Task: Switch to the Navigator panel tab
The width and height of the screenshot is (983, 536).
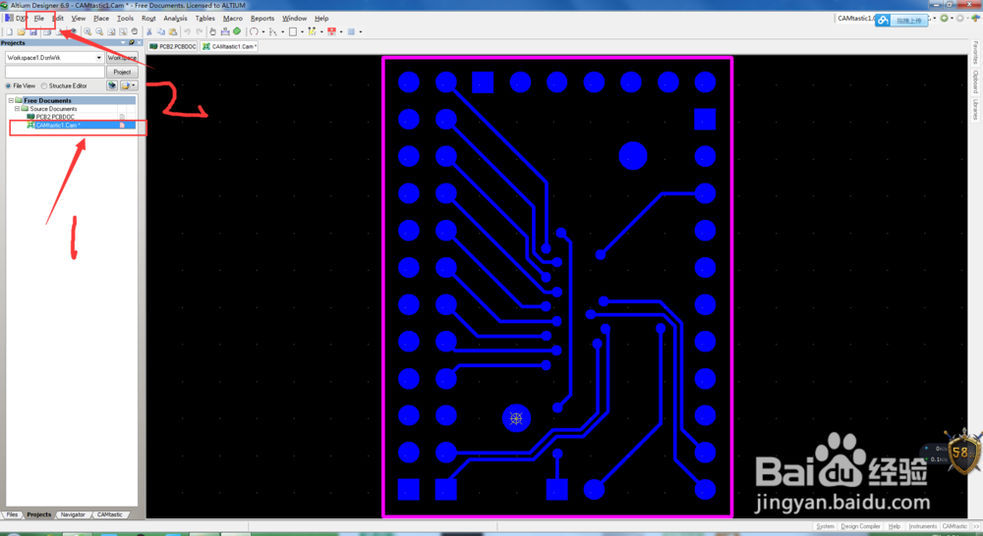Action: 73,514
